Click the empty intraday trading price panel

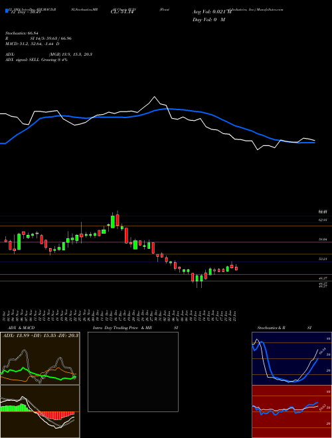click(133, 372)
